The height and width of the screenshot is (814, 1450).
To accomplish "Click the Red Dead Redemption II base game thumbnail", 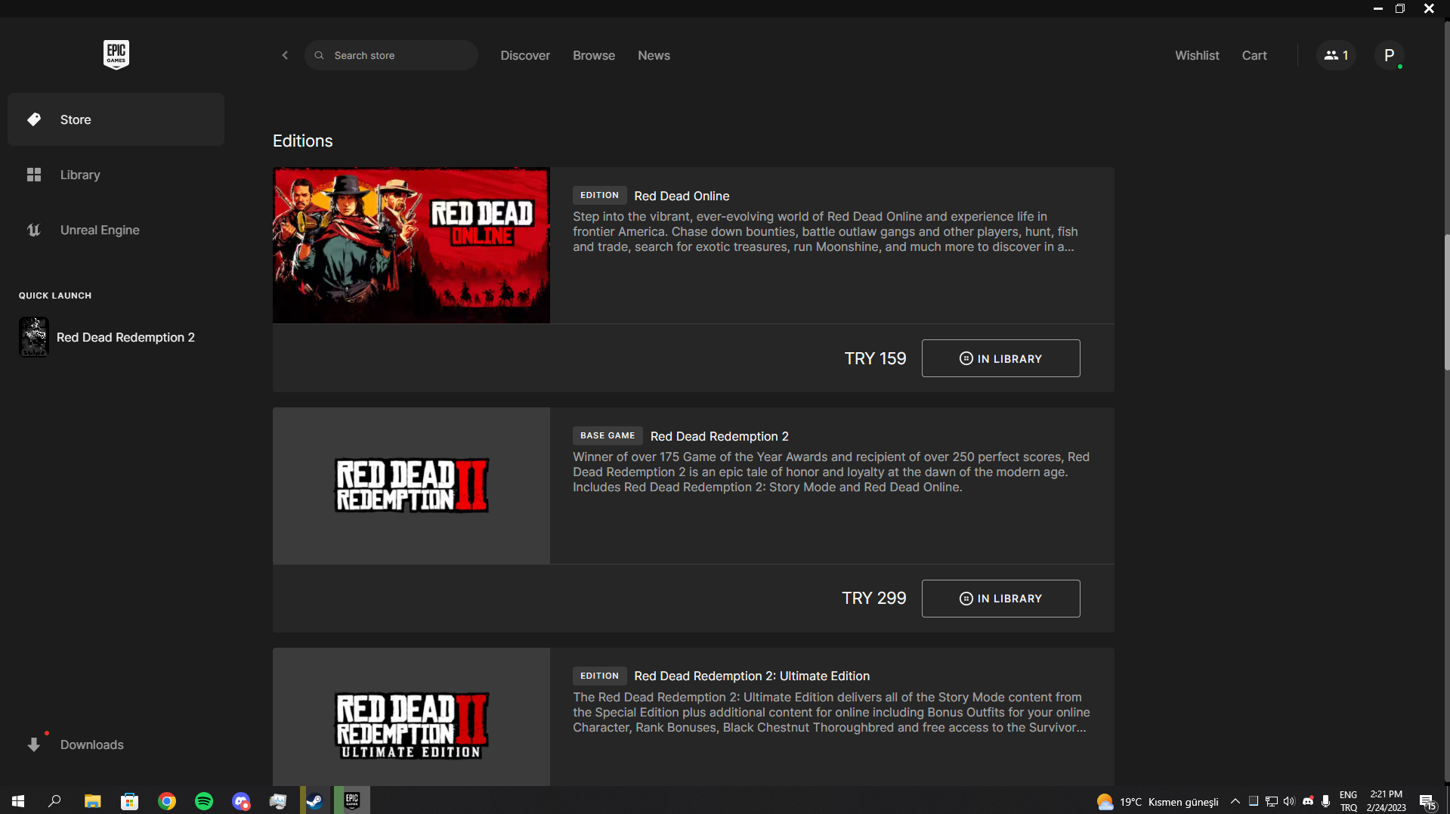I will [x=411, y=486].
